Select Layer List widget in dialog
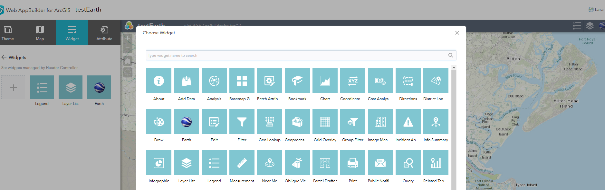 (x=186, y=163)
